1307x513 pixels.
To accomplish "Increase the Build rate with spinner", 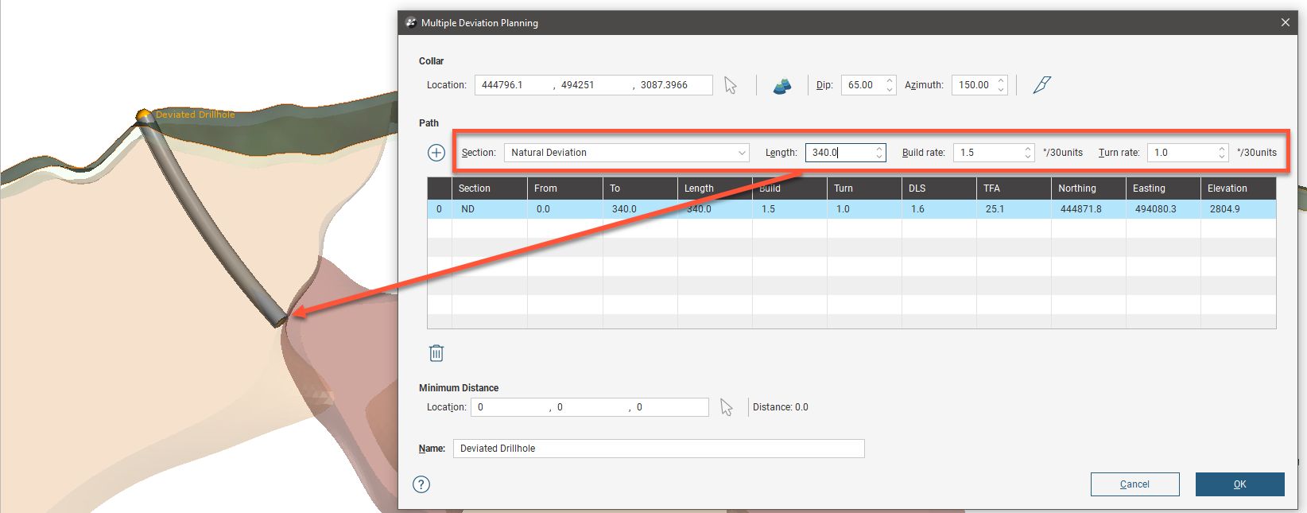I will click(1027, 149).
